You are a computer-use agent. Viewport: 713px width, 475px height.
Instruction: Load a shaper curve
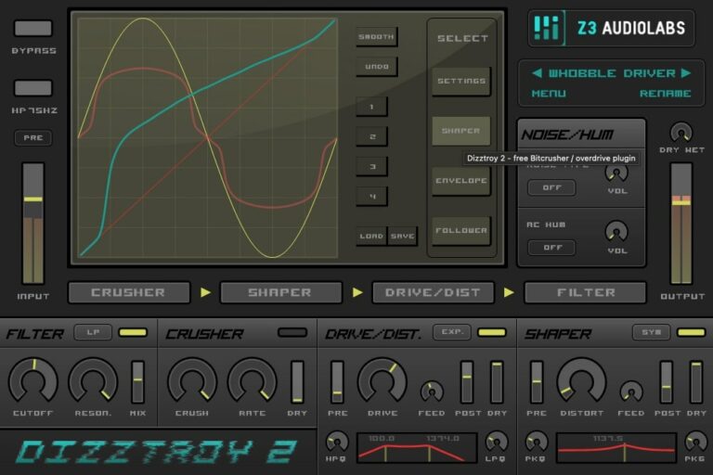point(371,236)
